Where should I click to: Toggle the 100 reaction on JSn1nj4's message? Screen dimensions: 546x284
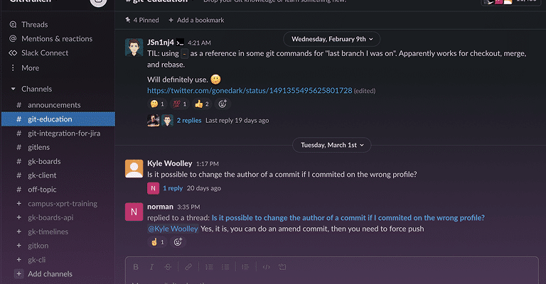tap(178, 104)
